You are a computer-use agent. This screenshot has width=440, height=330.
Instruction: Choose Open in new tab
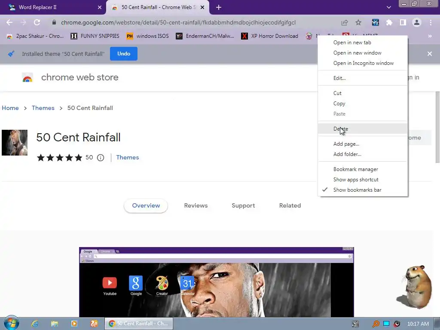pos(363,43)
